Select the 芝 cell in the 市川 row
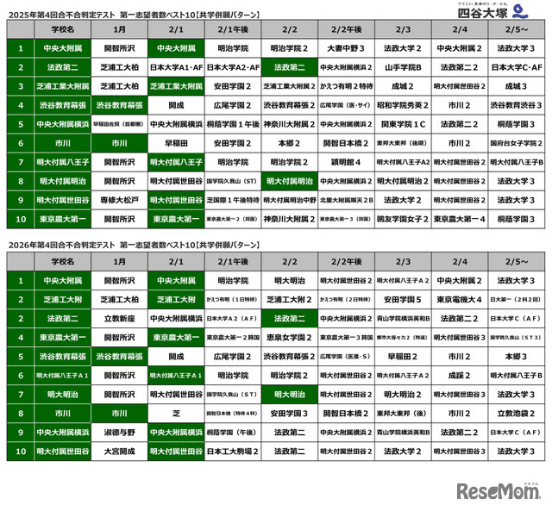Image resolution: width=552 pixels, height=511 pixels. (x=176, y=414)
